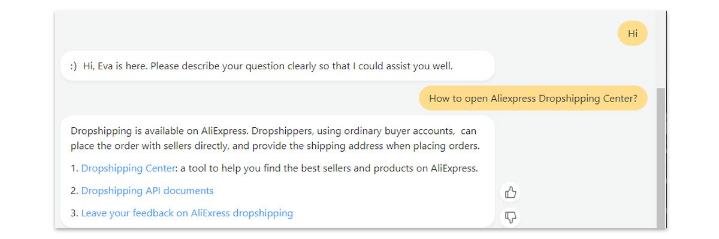Open the Dropshipping Center link
Screen dimensions: 719x239
pyautogui.click(x=128, y=168)
